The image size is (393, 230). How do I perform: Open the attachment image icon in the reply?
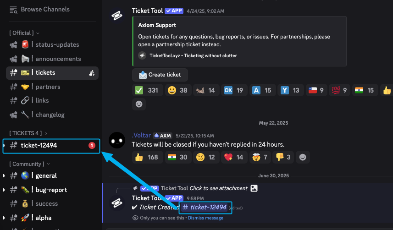pyautogui.click(x=254, y=188)
